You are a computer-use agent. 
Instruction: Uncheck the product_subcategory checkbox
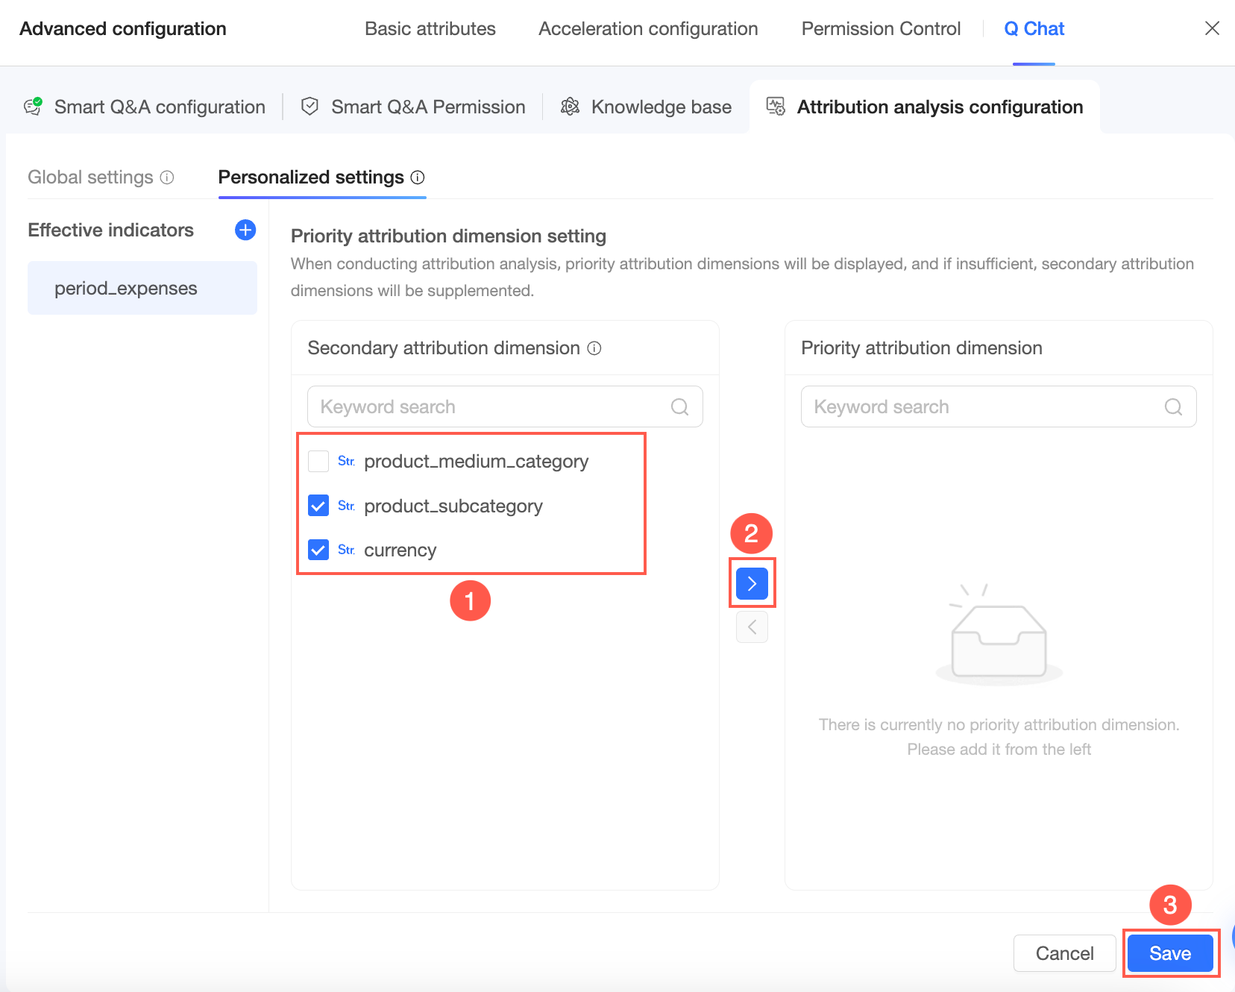pos(318,506)
